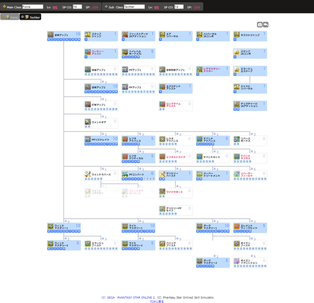Select the テックチャージJAアディション skill icon
Viewport: 314px width, 303px height.
coord(237,104)
